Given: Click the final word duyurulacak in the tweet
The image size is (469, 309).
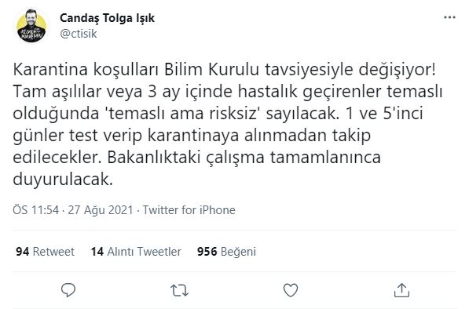Looking at the screenshot, I should click(63, 180).
